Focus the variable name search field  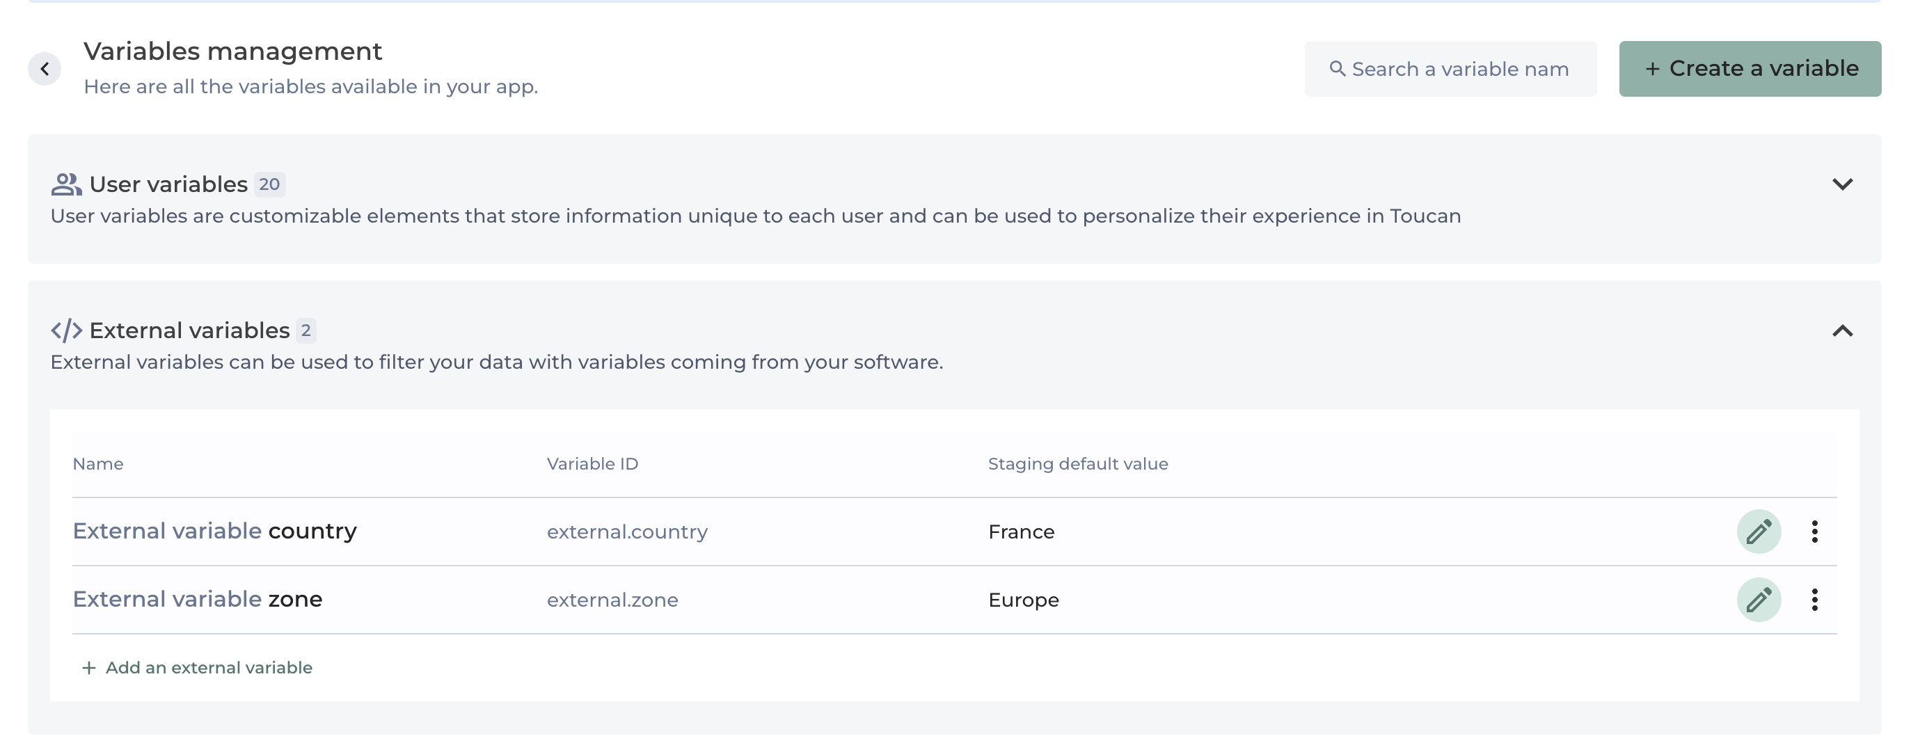tap(1461, 69)
